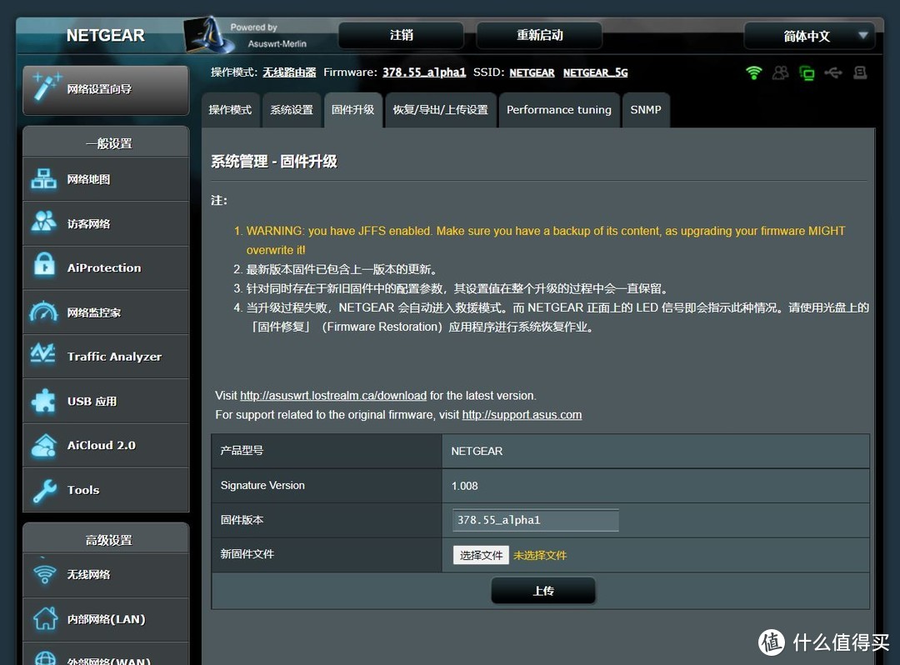Visit the asuswrt.lostrealm.ca download link

pos(332,396)
